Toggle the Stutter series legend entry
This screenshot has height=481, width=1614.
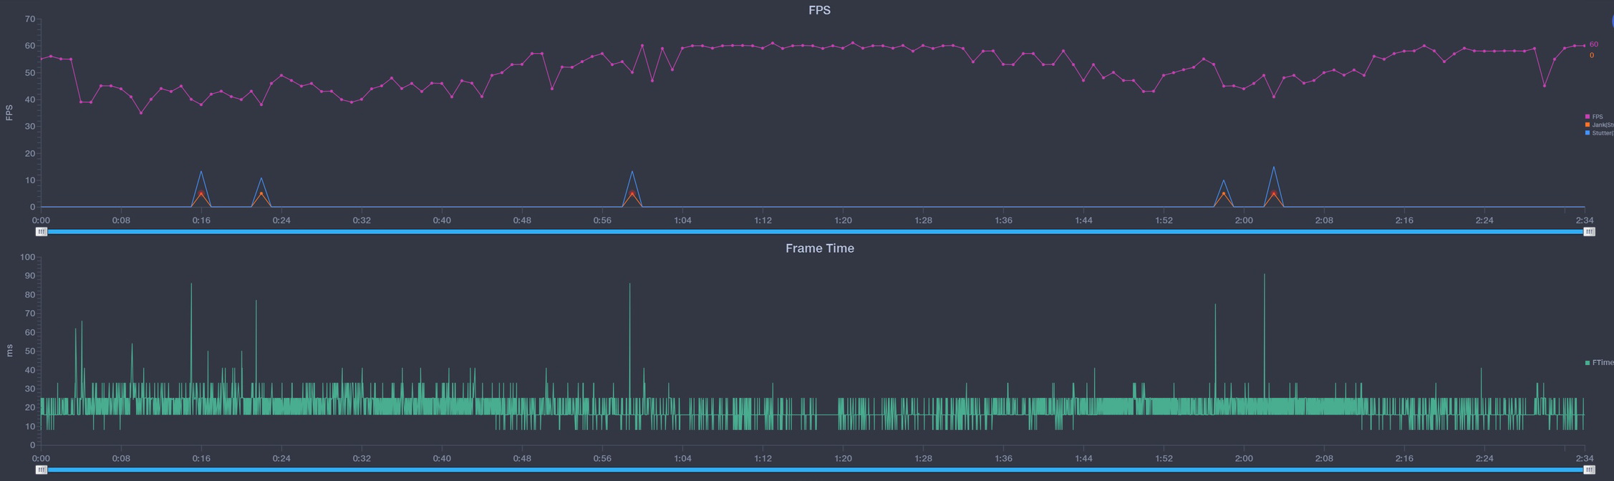point(1598,133)
